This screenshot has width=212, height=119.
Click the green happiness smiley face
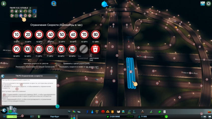[166, 117]
